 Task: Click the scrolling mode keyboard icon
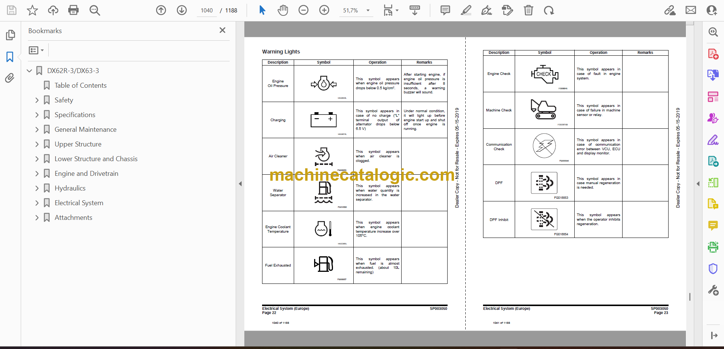[415, 10]
